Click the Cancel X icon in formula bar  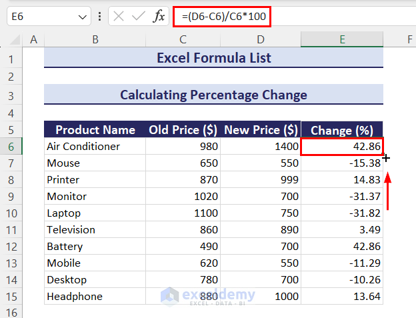pyautogui.click(x=119, y=17)
